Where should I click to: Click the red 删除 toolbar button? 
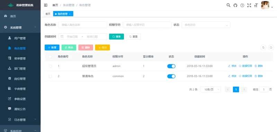pos(86,47)
